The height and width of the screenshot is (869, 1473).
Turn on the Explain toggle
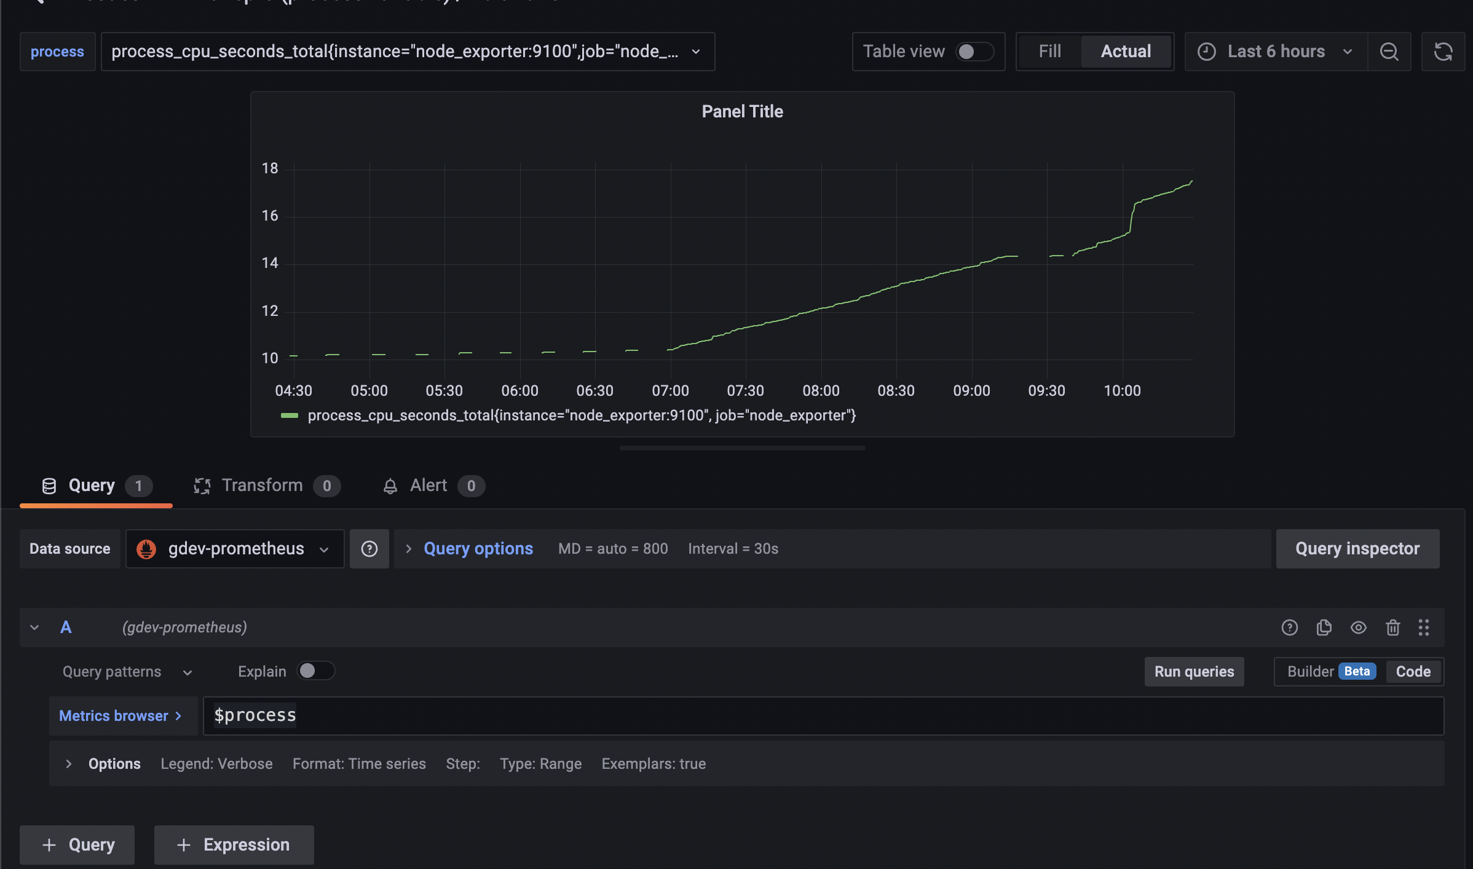(315, 671)
